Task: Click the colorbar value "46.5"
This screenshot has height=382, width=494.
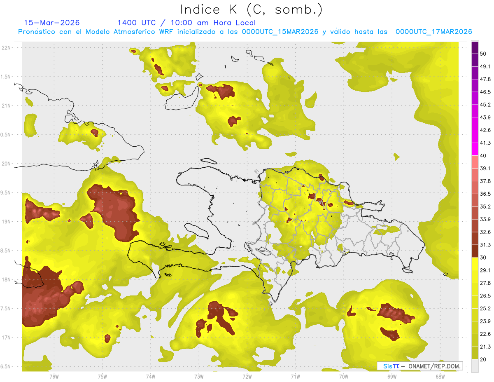Action: tap(485, 92)
